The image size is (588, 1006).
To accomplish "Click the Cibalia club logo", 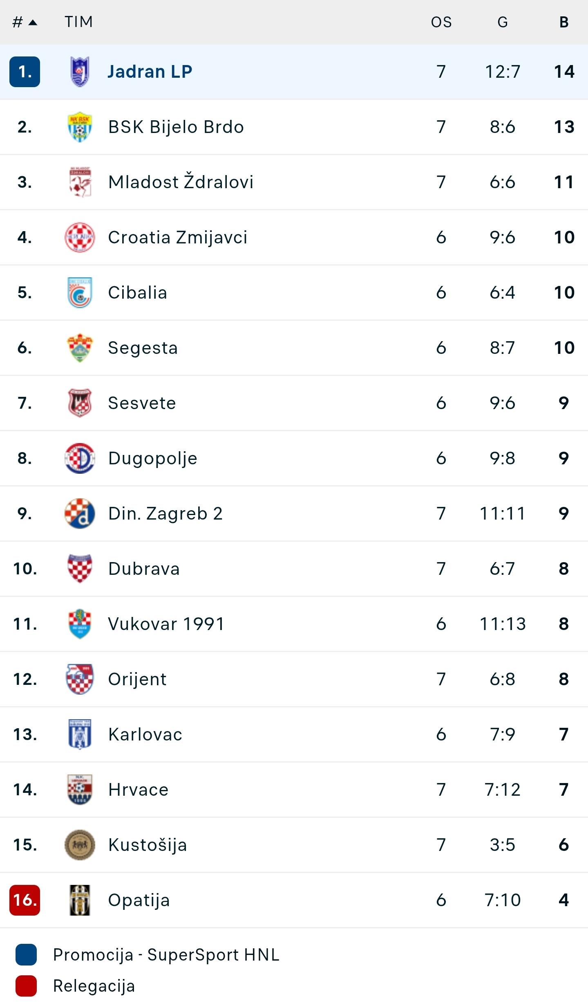I will 80,293.
